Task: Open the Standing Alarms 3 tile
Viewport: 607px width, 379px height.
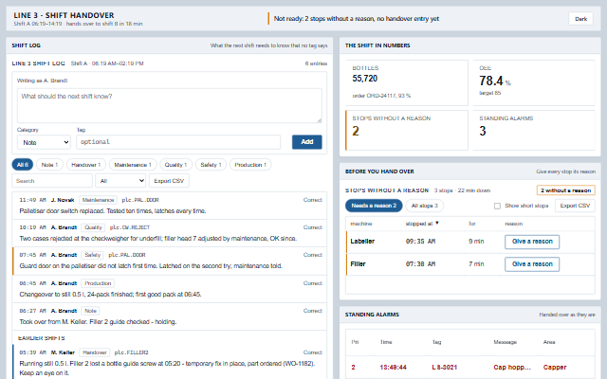Action: point(534,131)
